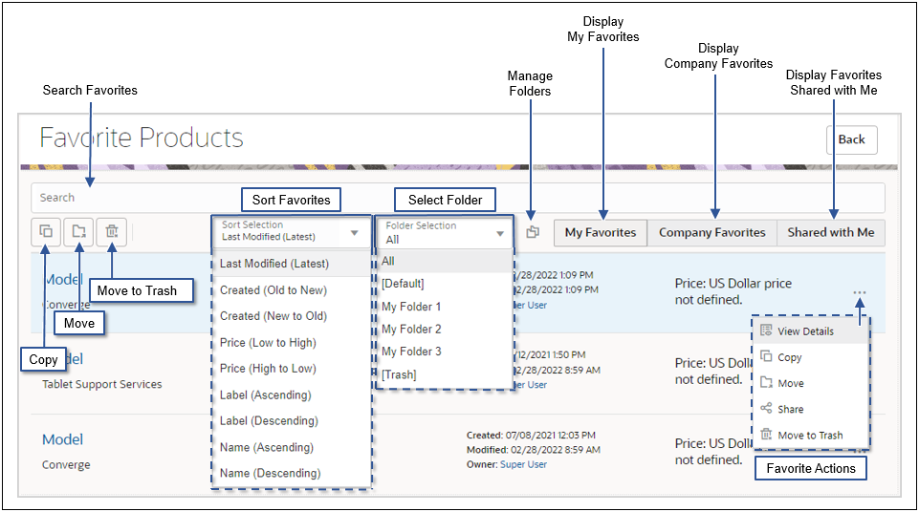Click the Search favorites field
This screenshot has width=919, height=512.
pyautogui.click(x=457, y=198)
